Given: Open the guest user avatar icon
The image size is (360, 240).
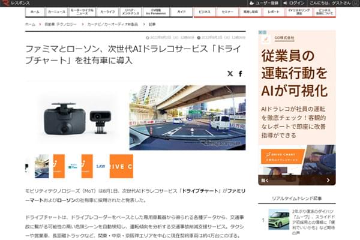Looking at the screenshot, I should pyautogui.click(x=356, y=3).
